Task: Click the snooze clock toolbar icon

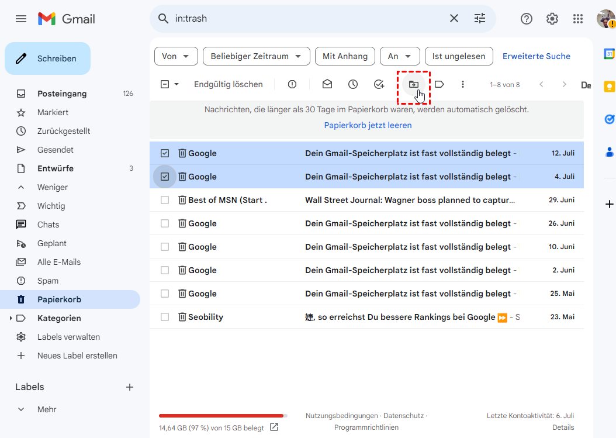Action: (353, 84)
